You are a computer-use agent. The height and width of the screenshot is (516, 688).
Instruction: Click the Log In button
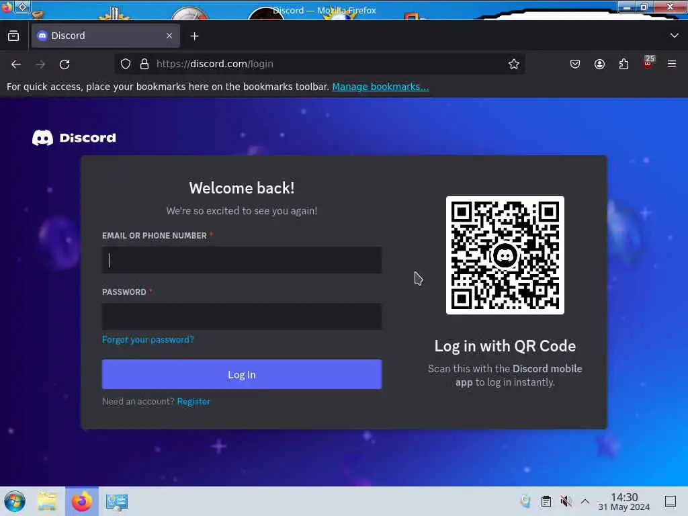tap(242, 374)
